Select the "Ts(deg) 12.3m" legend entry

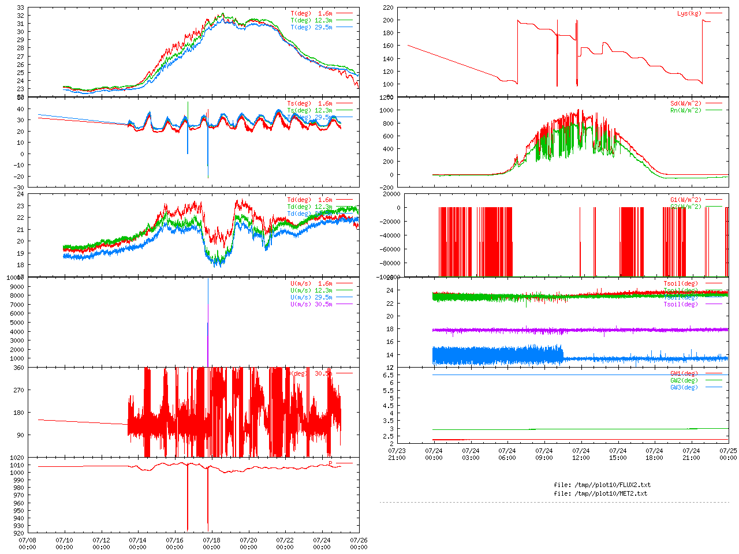click(310, 111)
